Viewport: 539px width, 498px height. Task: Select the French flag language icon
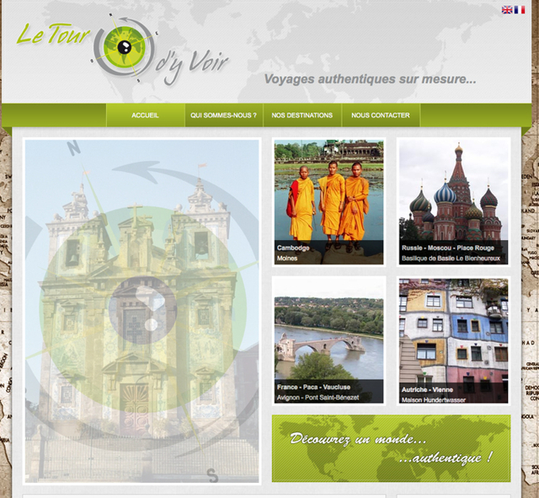click(519, 10)
